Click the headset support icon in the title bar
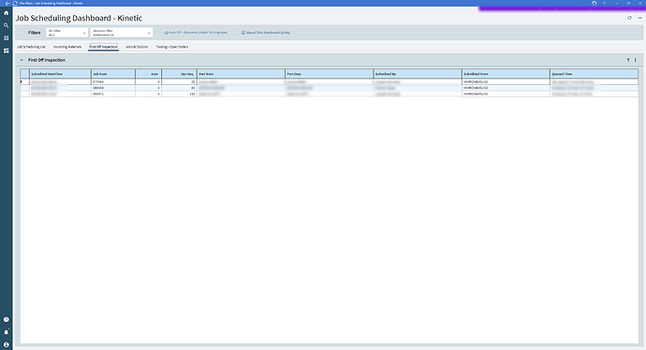646x350 pixels. tap(595, 3)
